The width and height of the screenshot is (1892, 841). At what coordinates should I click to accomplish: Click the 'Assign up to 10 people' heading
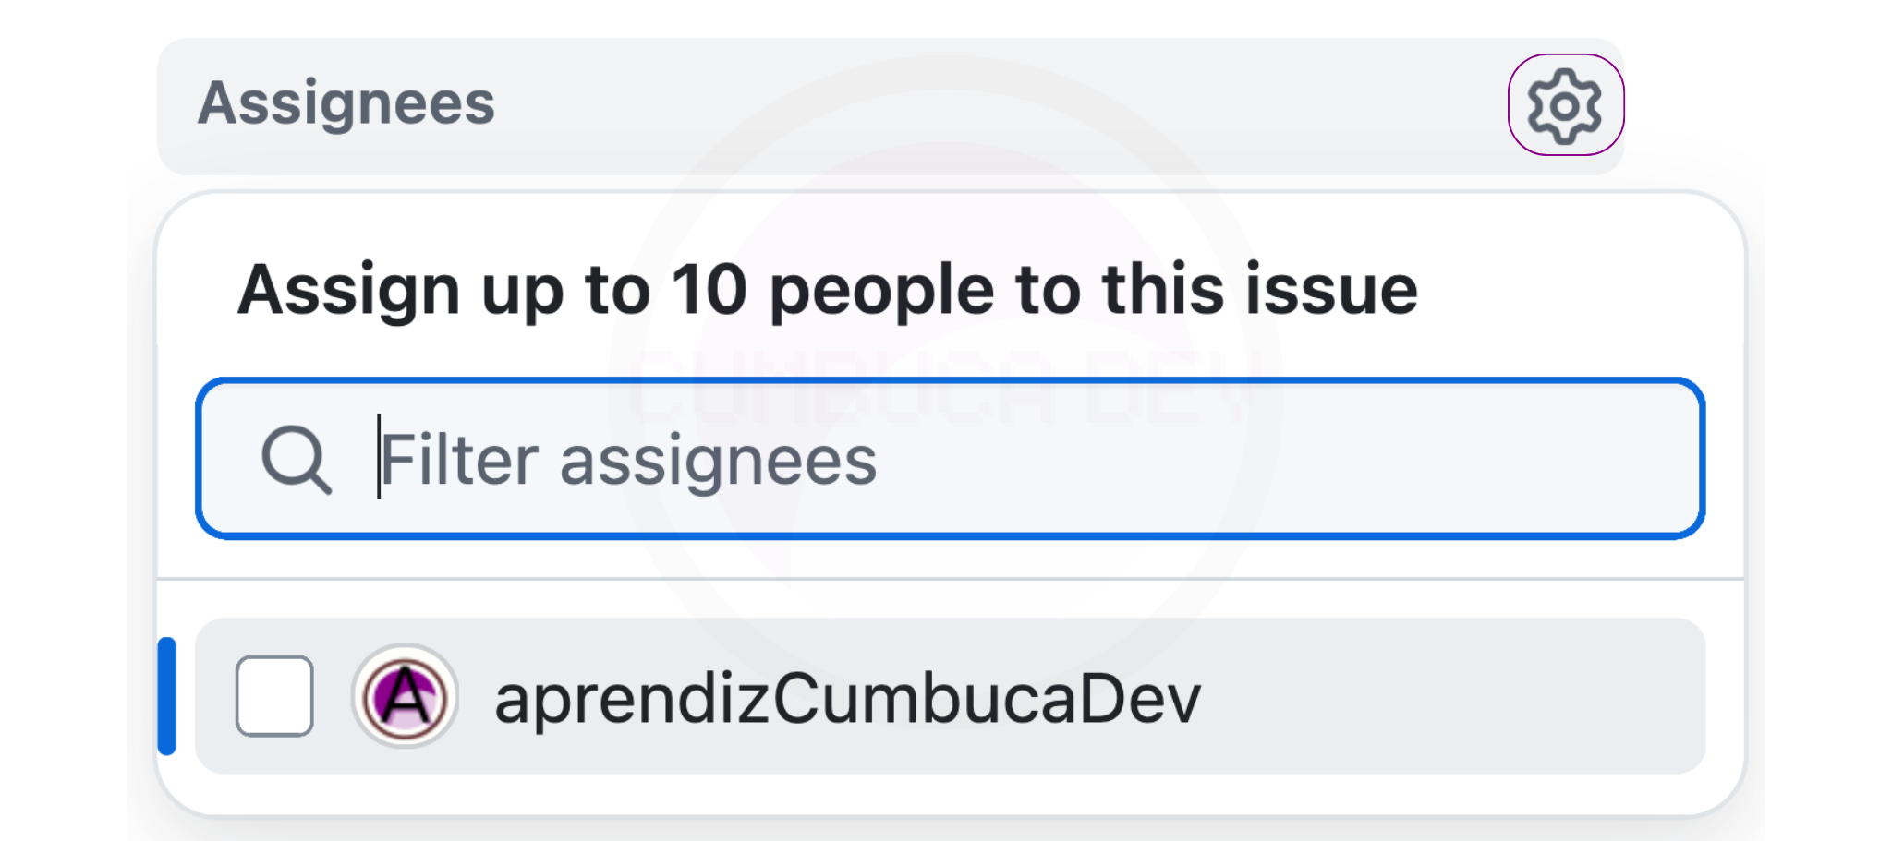pos(827,290)
